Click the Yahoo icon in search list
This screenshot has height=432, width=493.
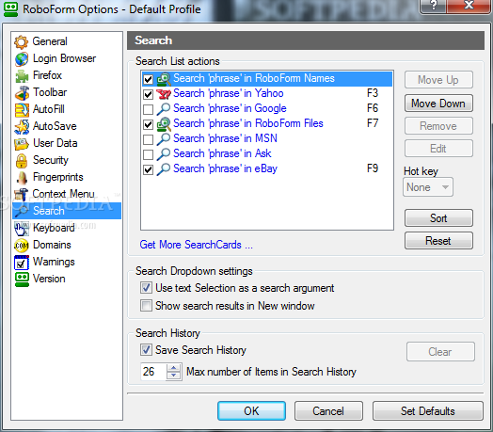coord(164,94)
